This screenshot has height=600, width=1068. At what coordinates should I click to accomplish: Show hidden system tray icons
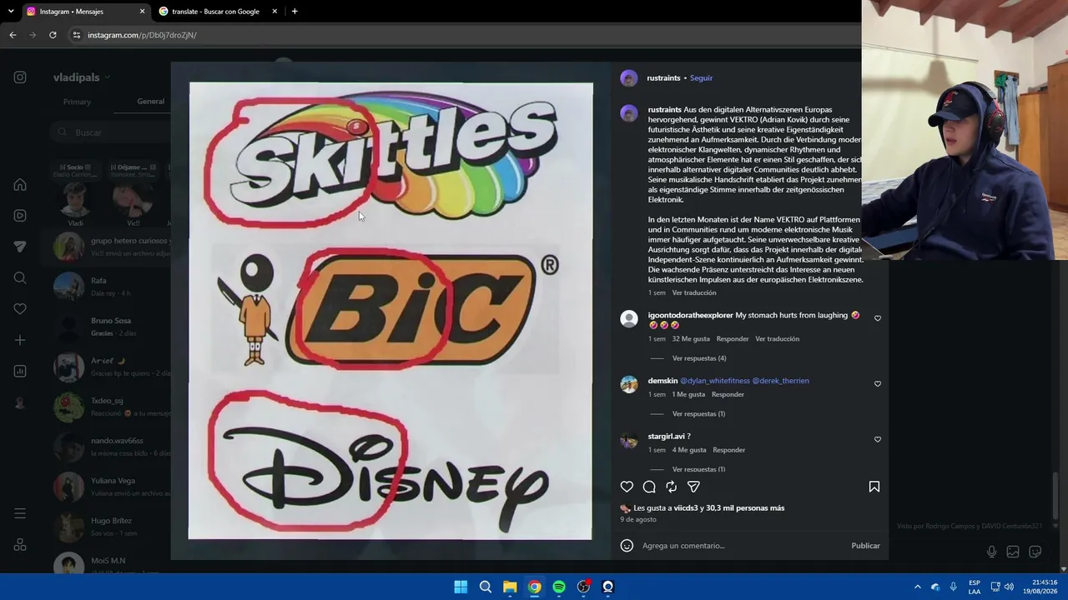[x=917, y=587]
